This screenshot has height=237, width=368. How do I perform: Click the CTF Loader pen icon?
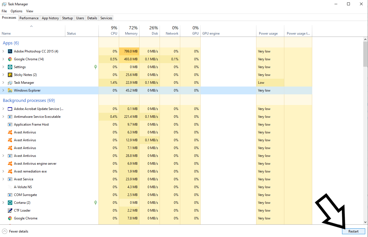[10, 210]
